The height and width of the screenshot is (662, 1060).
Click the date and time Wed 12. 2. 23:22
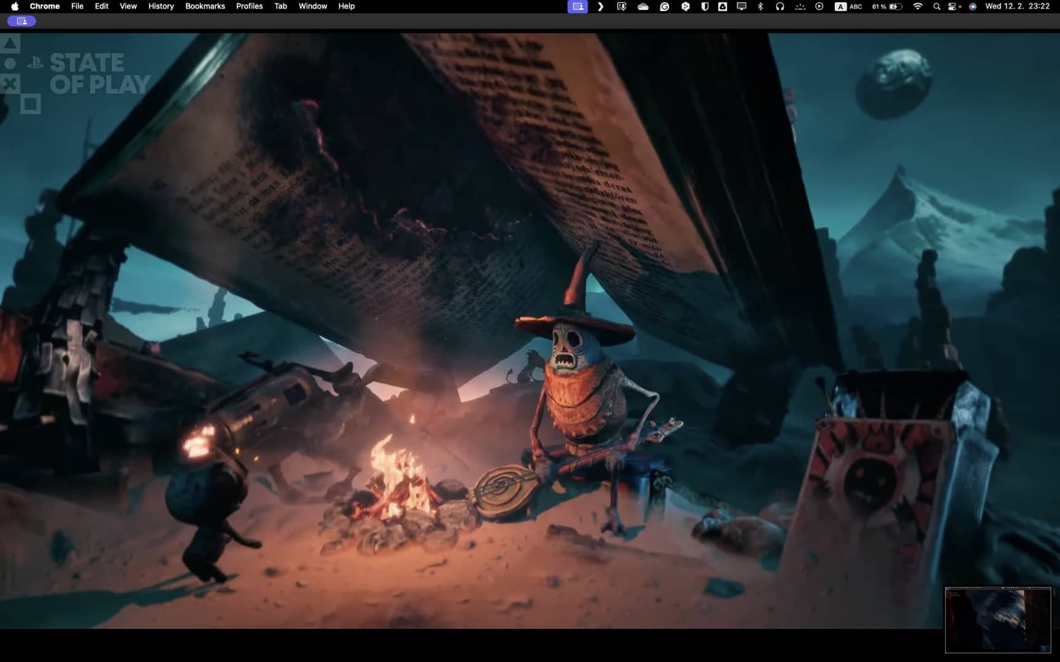[1017, 6]
